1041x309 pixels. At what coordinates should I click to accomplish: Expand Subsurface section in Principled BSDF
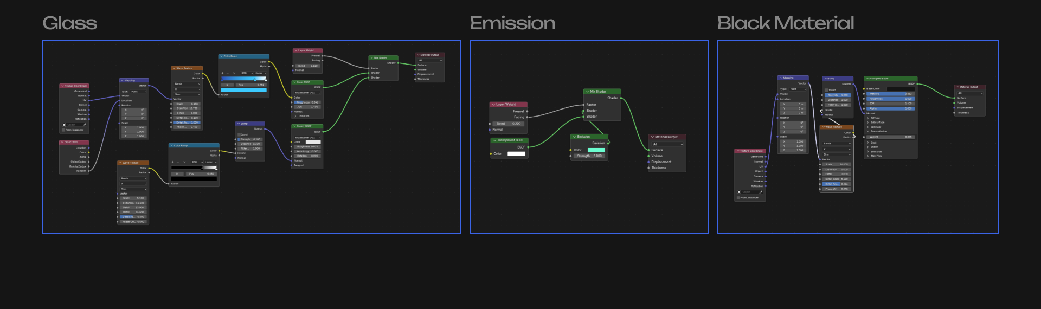pyautogui.click(x=868, y=123)
